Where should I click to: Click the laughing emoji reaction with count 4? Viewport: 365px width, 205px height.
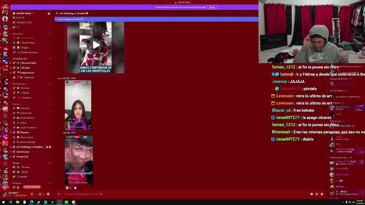point(68,188)
